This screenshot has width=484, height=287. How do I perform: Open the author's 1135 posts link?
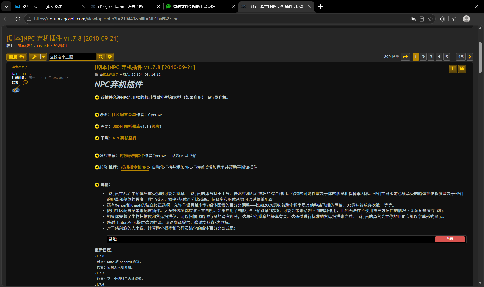pos(26,74)
